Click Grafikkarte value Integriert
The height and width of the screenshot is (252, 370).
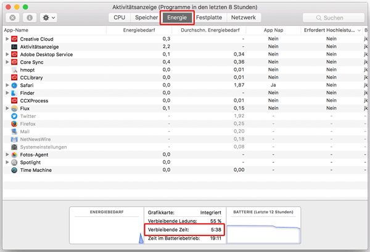(211, 213)
